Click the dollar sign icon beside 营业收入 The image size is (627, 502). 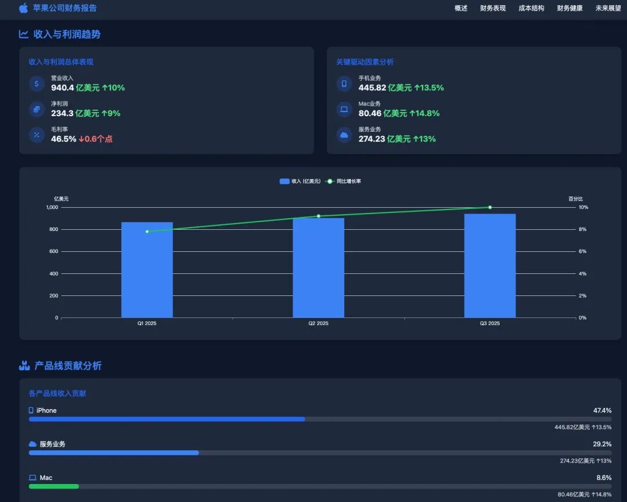[37, 84]
